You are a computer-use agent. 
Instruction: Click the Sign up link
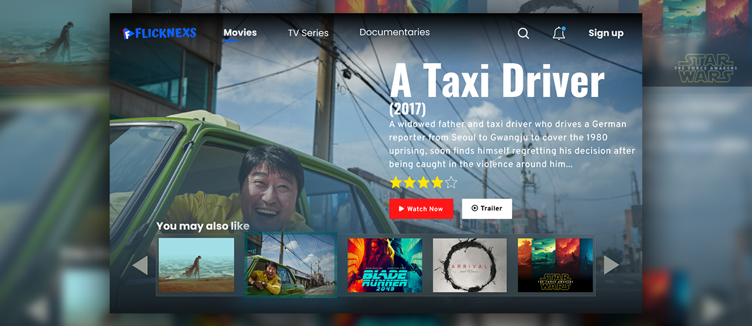(606, 33)
